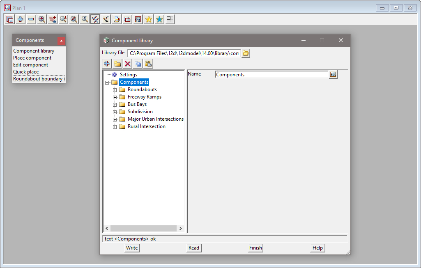Toggle the crossed-lines snap button in Plan toolbar
421x268 pixels.
tap(95, 19)
